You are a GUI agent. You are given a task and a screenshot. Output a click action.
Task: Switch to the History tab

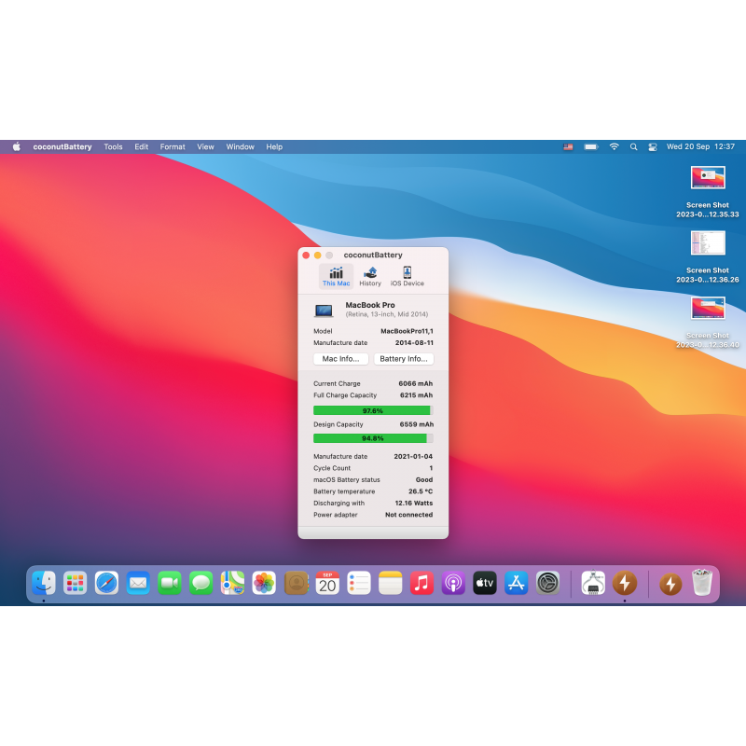[x=370, y=276]
